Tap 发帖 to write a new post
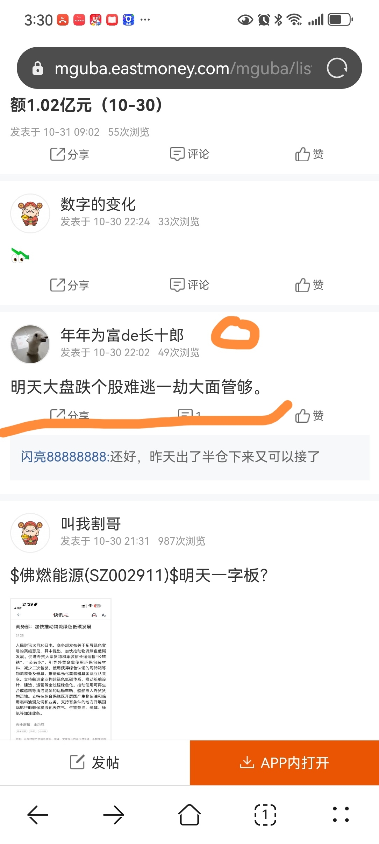Image resolution: width=379 pixels, height=844 pixels. [95, 762]
